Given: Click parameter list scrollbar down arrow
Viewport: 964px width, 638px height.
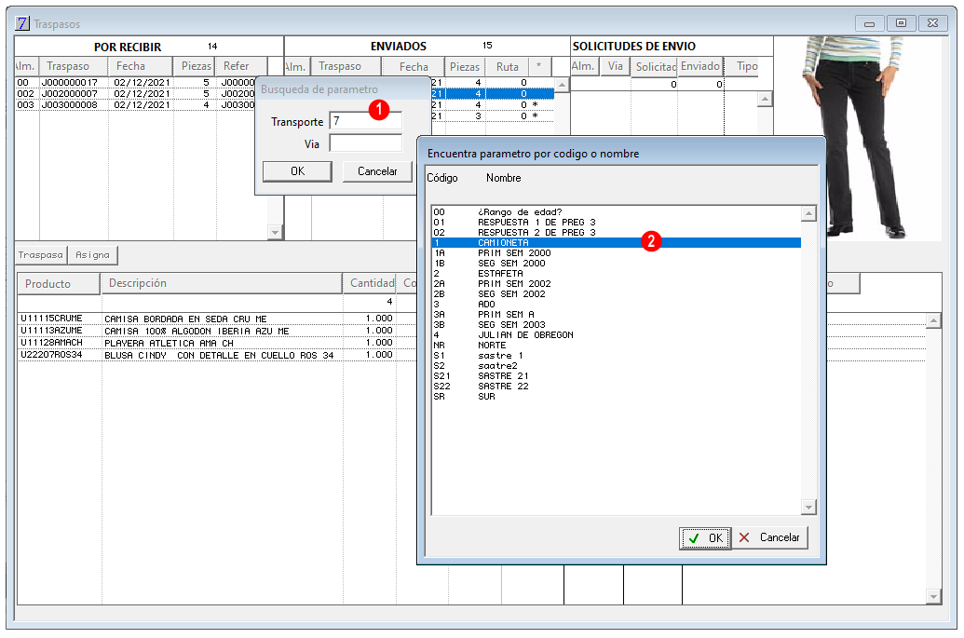Looking at the screenshot, I should pos(809,507).
